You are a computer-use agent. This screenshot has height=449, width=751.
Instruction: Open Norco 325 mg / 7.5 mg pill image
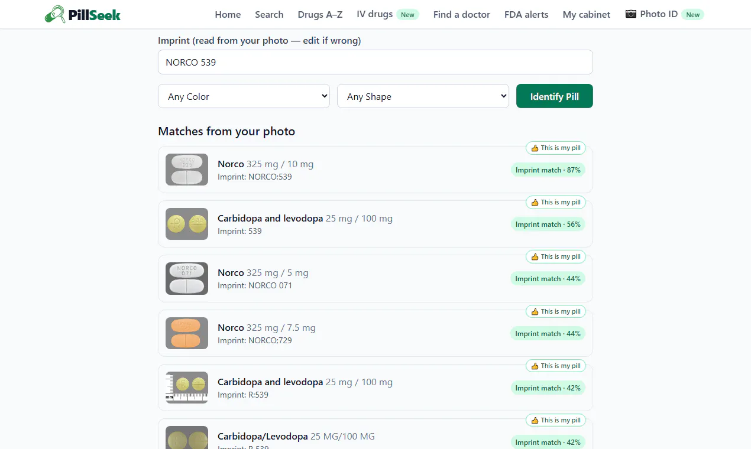187,333
